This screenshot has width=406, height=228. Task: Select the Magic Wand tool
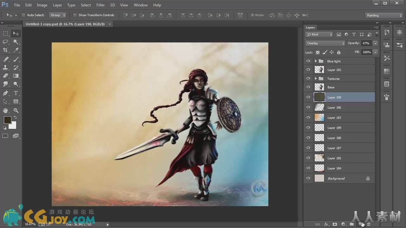click(x=16, y=42)
